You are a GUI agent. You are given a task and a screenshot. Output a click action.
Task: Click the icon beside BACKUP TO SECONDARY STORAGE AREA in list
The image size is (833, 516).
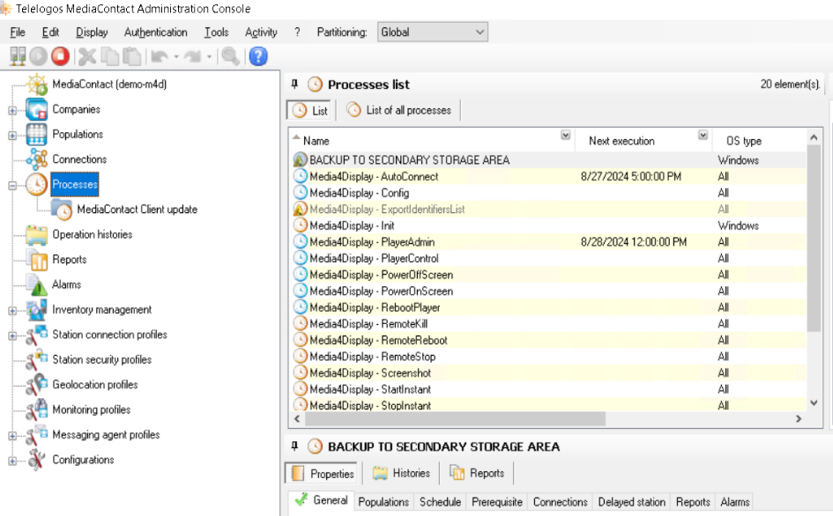coord(301,159)
